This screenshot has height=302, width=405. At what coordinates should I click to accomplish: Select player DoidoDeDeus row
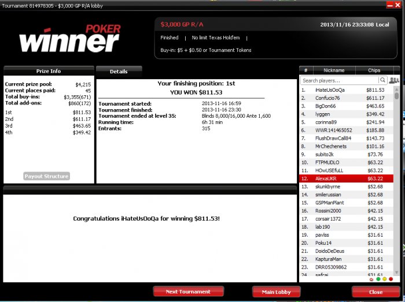click(347, 251)
